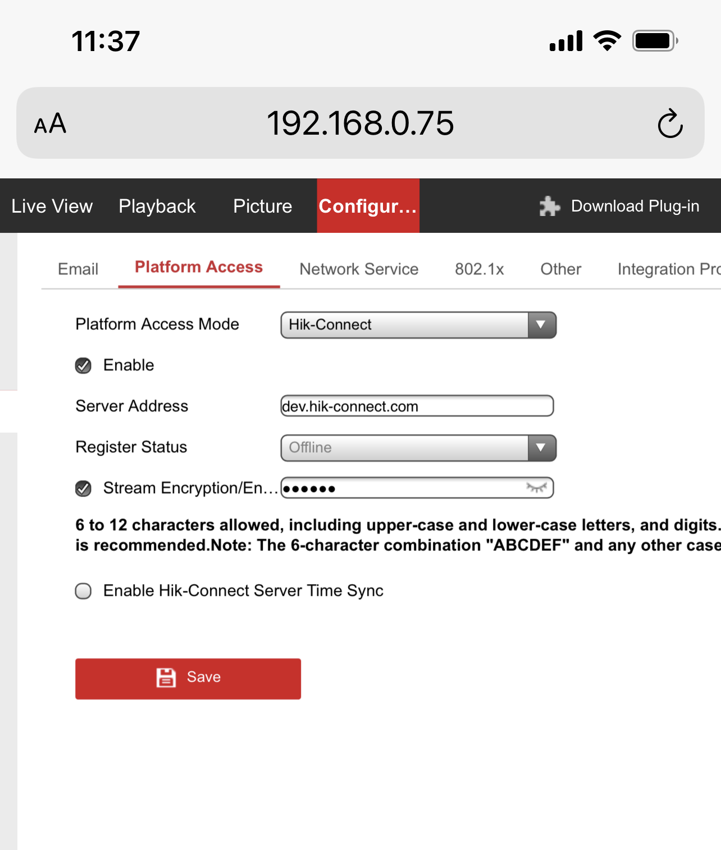Open the AA text size menu

[50, 123]
